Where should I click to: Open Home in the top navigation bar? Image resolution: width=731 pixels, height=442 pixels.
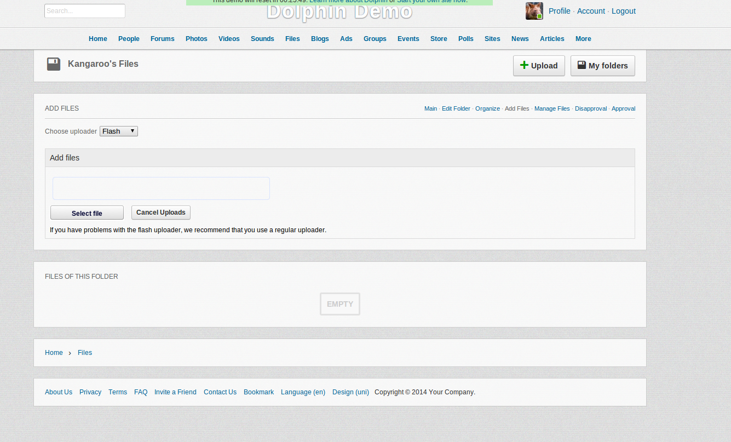pyautogui.click(x=98, y=39)
